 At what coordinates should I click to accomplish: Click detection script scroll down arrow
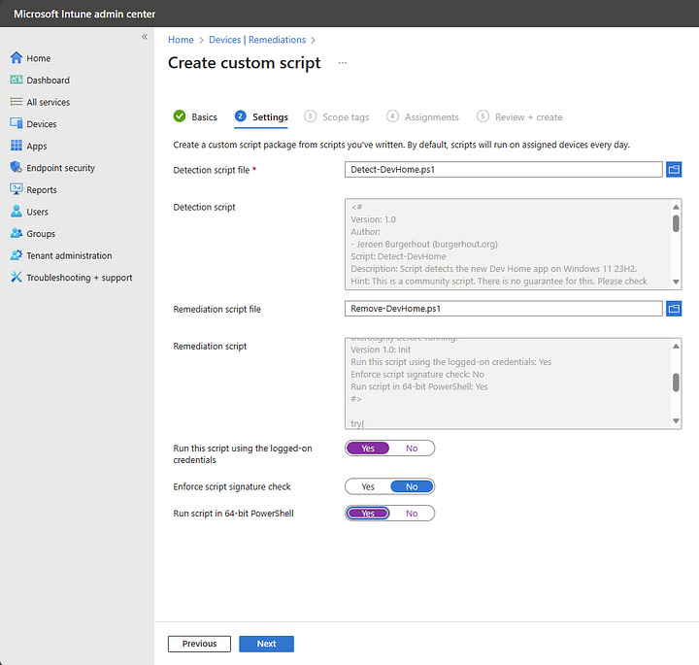676,282
